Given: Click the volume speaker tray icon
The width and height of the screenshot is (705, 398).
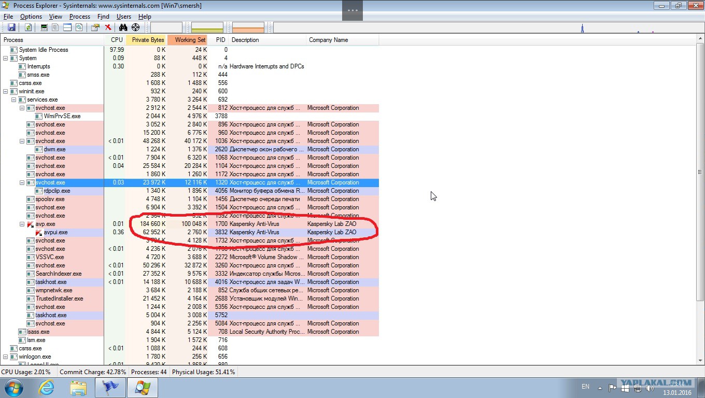Looking at the screenshot, I should point(650,388).
